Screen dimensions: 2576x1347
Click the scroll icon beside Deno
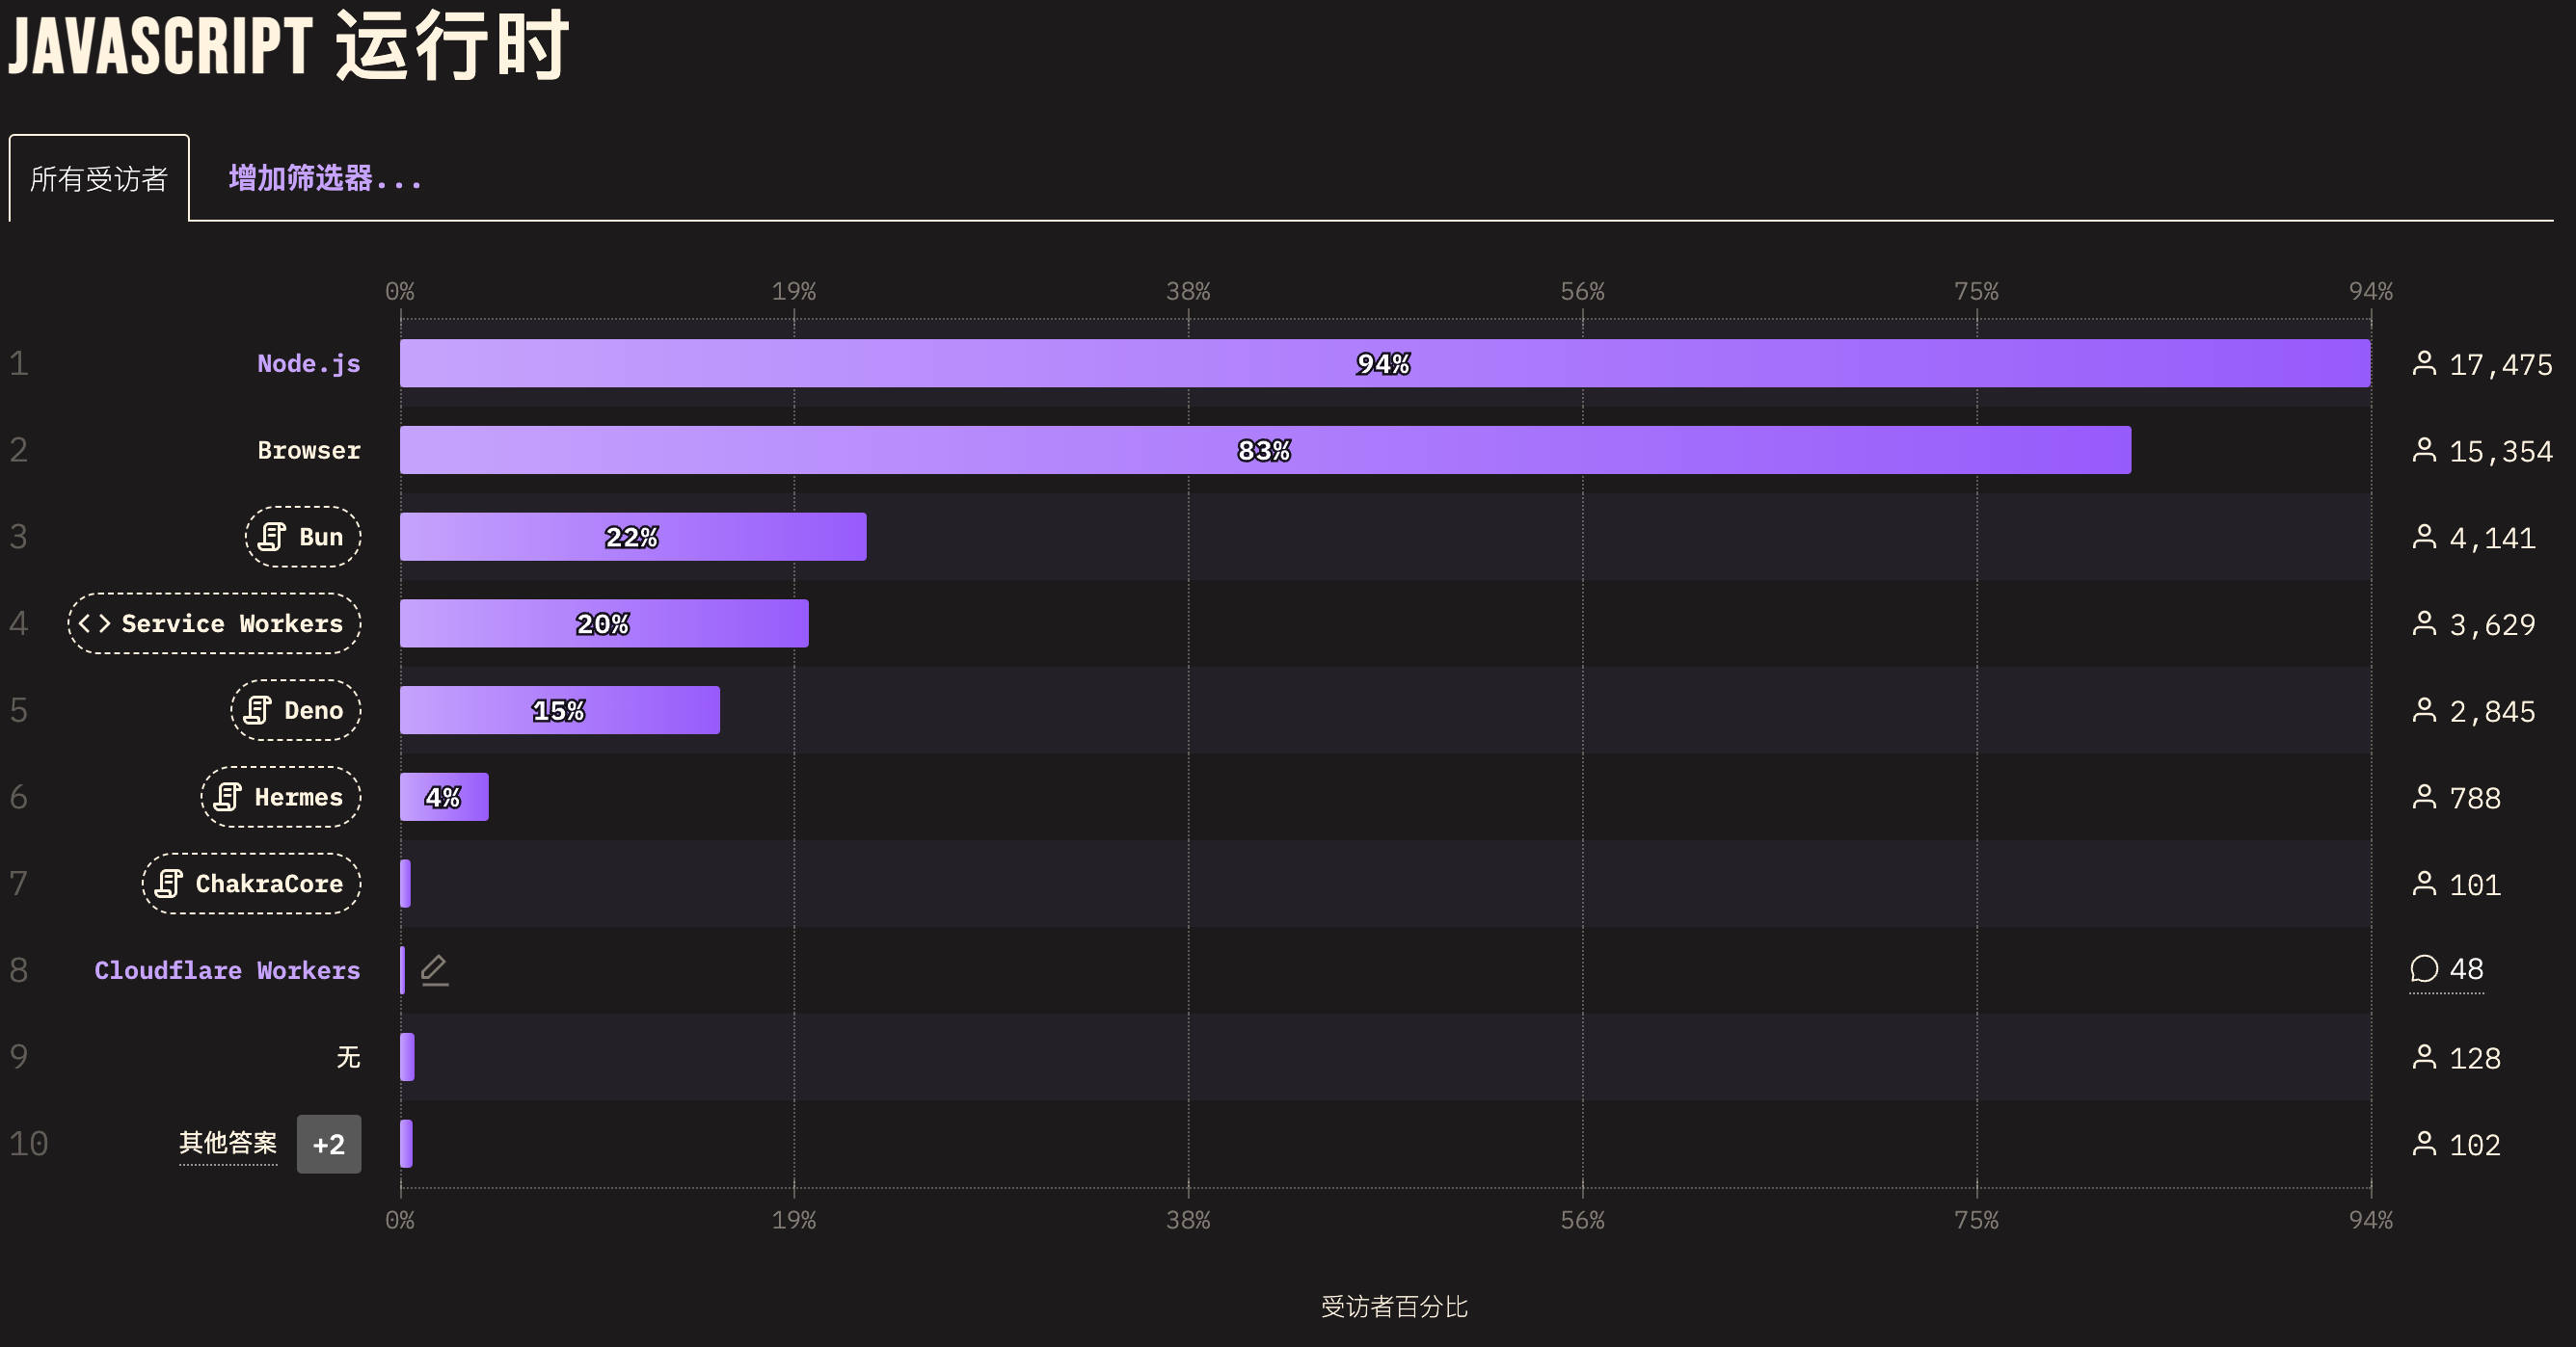(x=257, y=710)
